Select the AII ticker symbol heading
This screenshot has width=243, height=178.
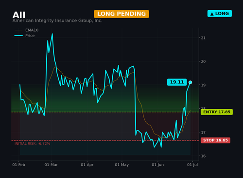(x=19, y=15)
